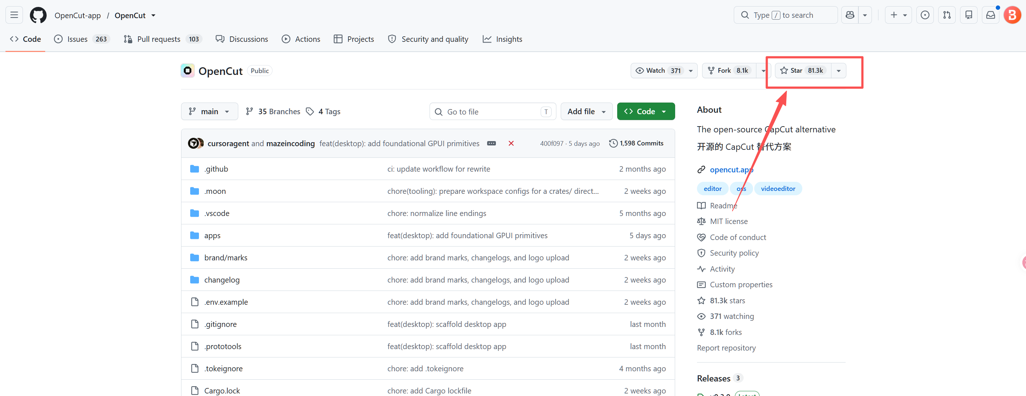
Task: Open the Security and quality tab
Action: point(428,39)
